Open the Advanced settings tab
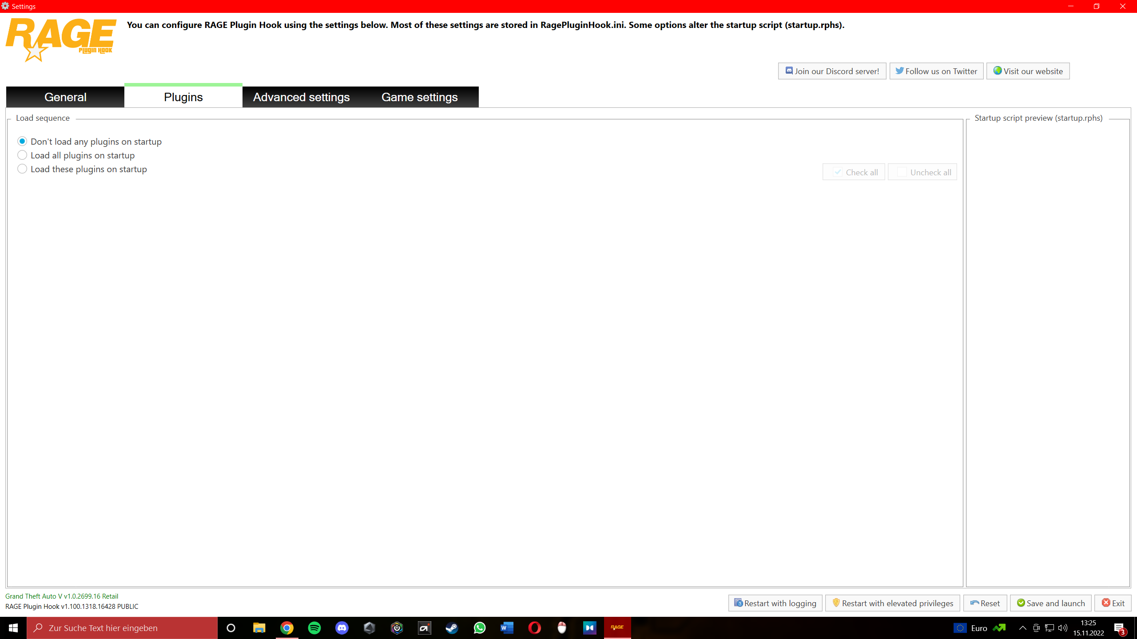The width and height of the screenshot is (1137, 639). coord(301,97)
